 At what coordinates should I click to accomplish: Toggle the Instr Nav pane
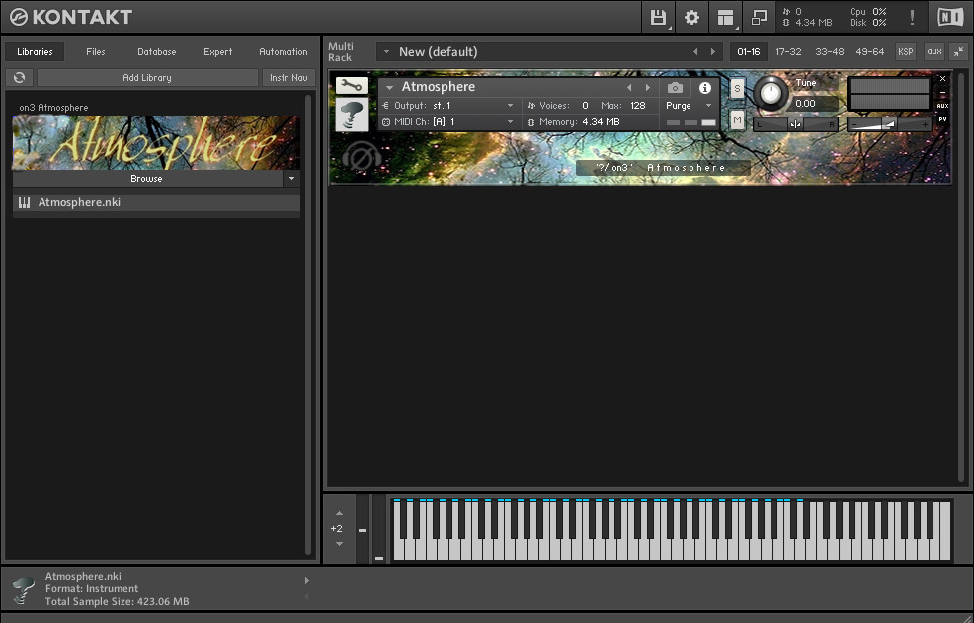[x=288, y=78]
